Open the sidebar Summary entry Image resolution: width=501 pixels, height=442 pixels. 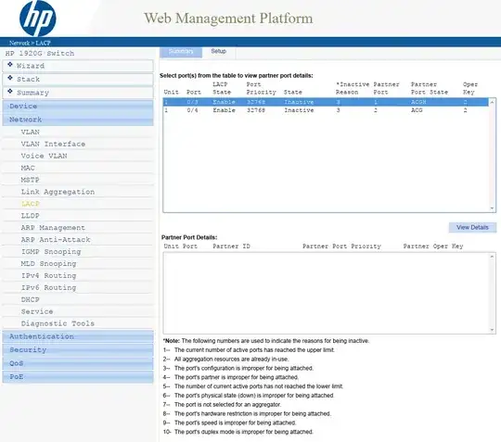(x=78, y=93)
